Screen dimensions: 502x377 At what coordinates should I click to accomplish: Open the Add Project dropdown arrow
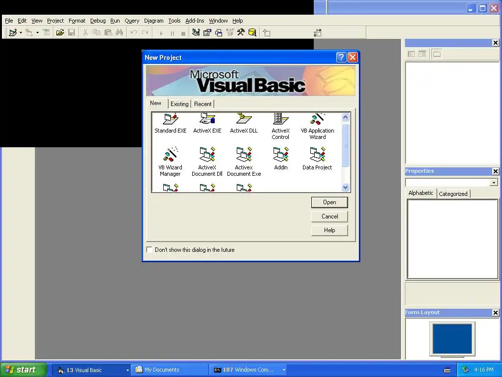pos(21,32)
